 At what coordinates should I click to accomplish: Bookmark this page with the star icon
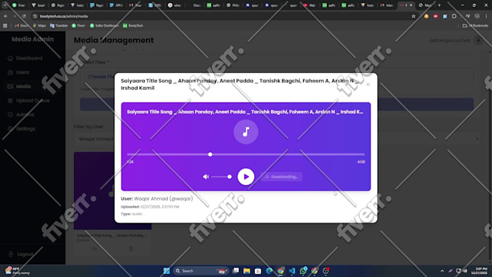tap(414, 16)
